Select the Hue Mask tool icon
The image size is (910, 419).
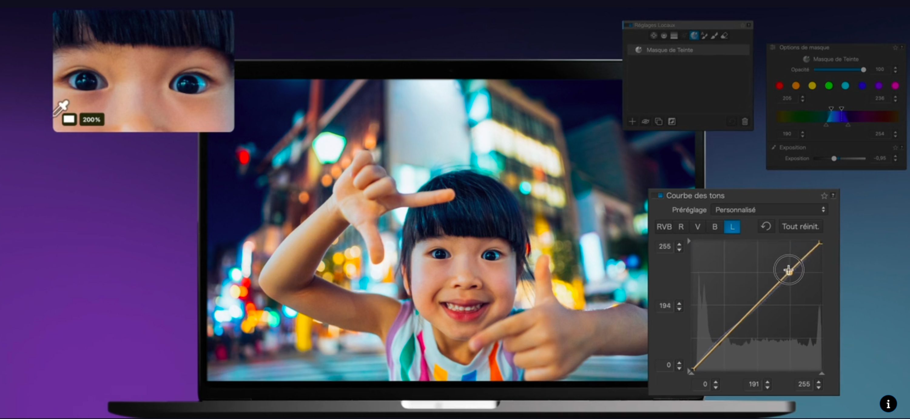click(694, 36)
